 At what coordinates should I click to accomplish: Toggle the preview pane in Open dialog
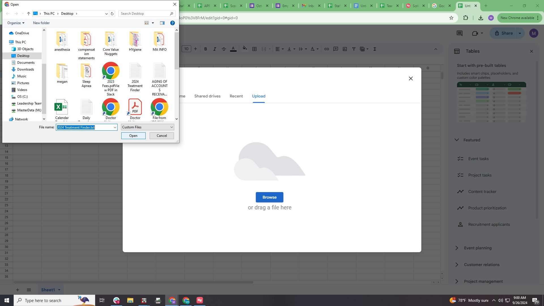pos(162,23)
